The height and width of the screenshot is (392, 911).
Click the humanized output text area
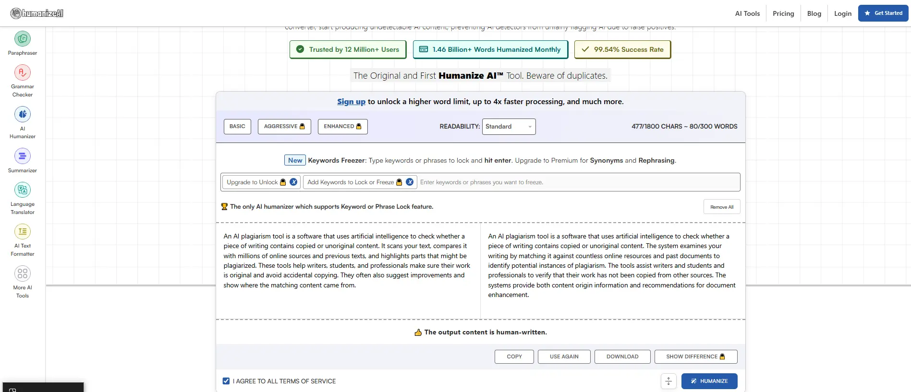point(612,271)
